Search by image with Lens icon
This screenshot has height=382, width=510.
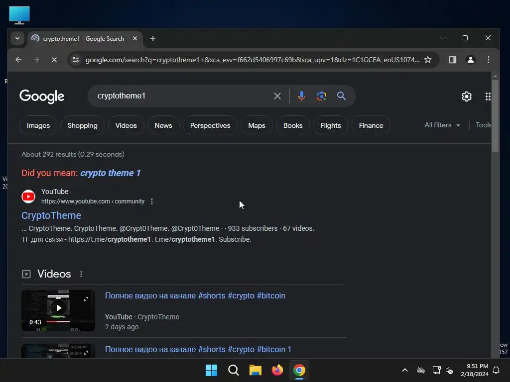coord(321,96)
